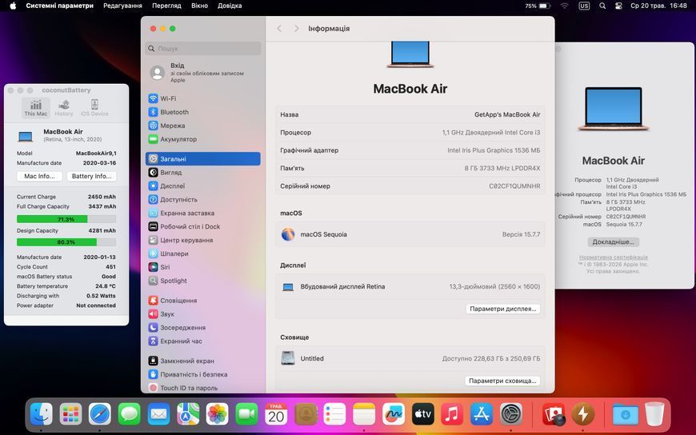Click the Untitled storage disk row

410,358
